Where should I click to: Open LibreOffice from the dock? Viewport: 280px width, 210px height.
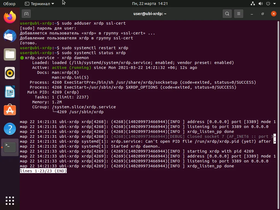point(10,92)
